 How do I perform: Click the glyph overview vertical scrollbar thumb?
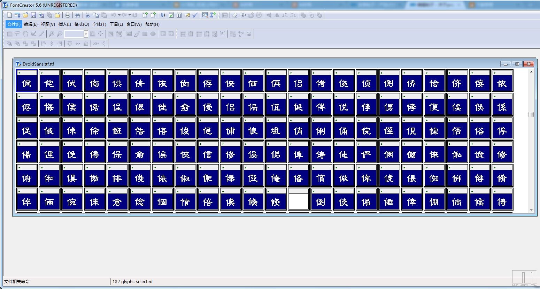coord(531,114)
